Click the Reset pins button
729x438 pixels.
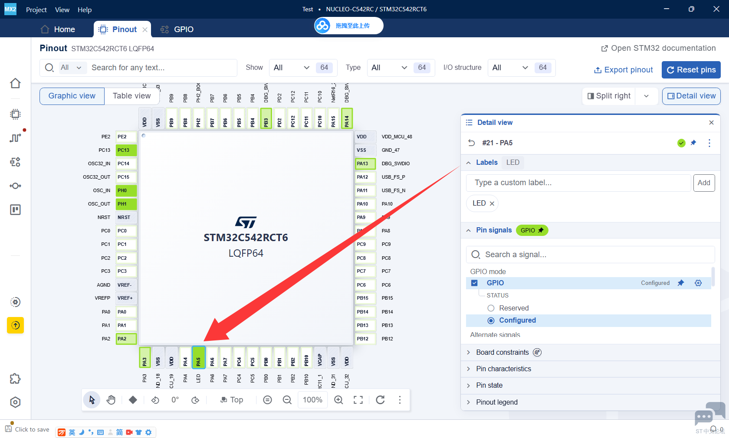coord(691,70)
